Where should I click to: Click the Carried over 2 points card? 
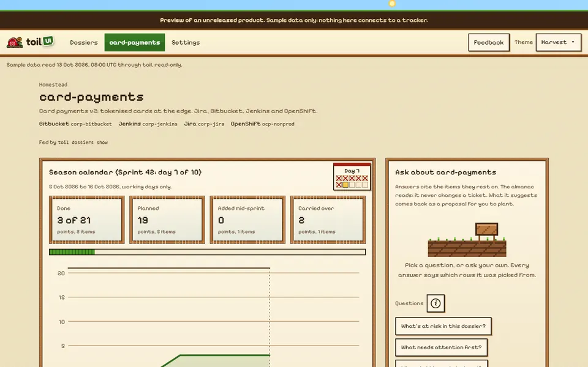(328, 220)
